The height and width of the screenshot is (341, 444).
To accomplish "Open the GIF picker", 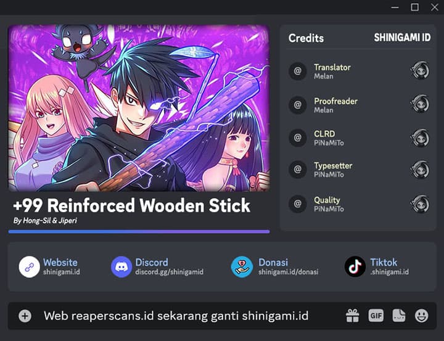I will click(376, 316).
